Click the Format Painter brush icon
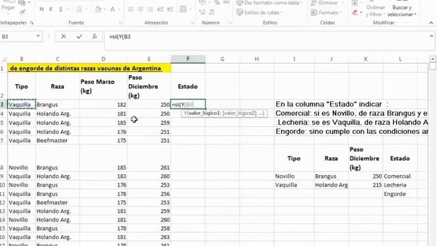This screenshot has width=437, height=246. [23, 12]
